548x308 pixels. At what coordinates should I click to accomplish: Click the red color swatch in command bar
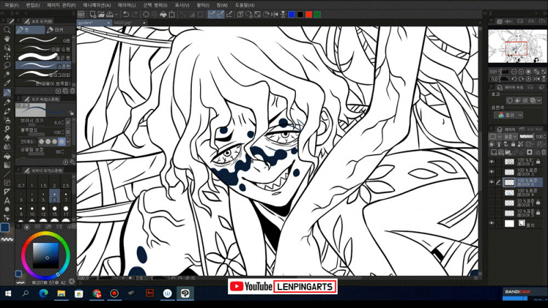[x=309, y=14]
